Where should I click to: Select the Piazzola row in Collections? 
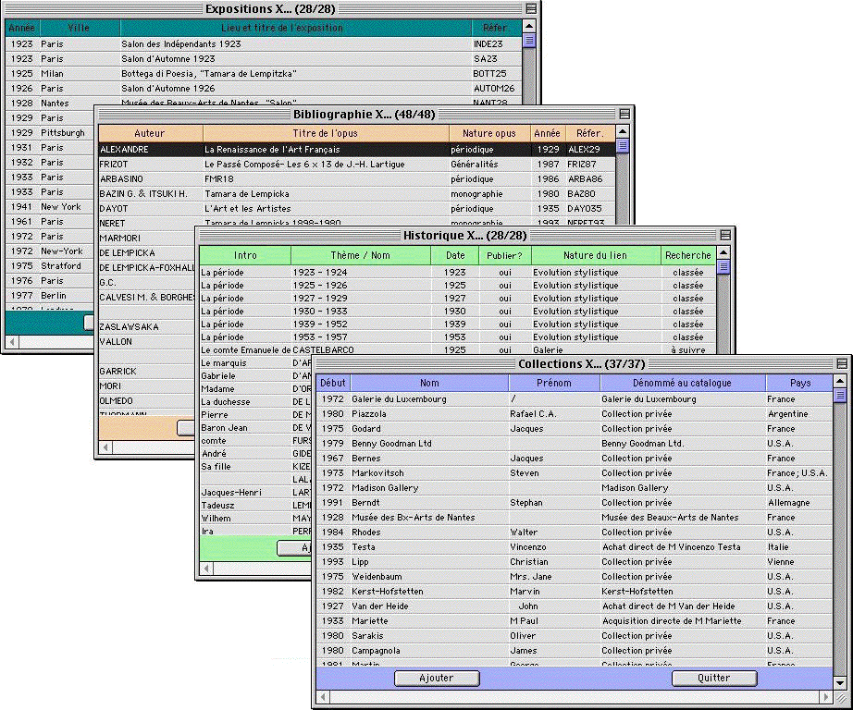coord(575,414)
